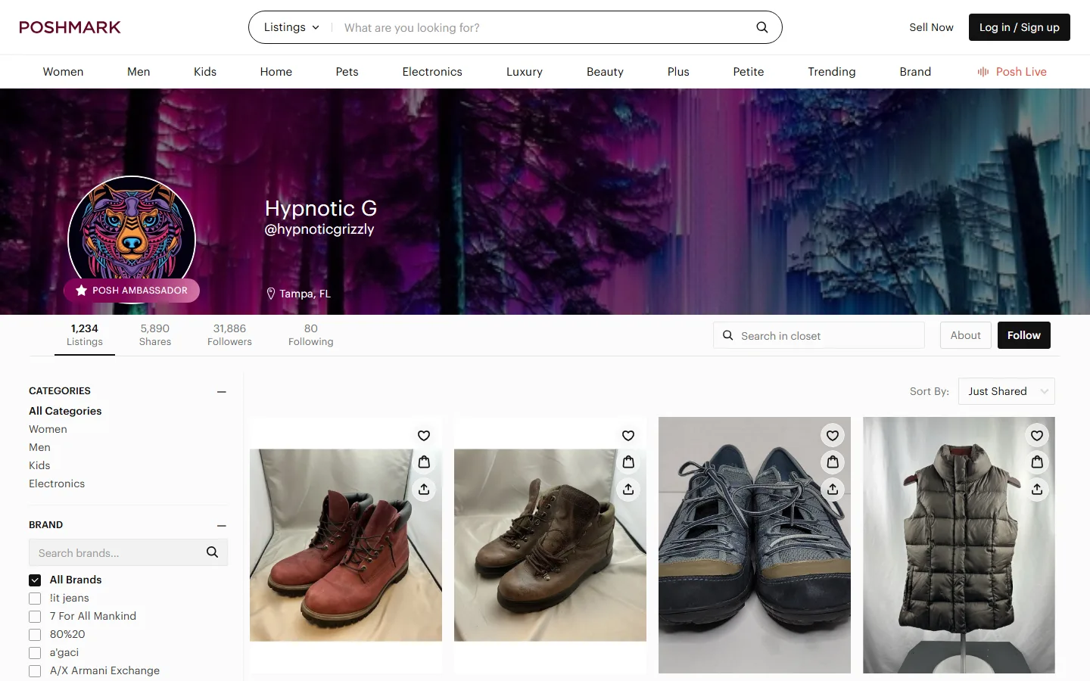Select the a'gaci brand checkbox
Viewport: 1090px width, 681px height.
35,653
